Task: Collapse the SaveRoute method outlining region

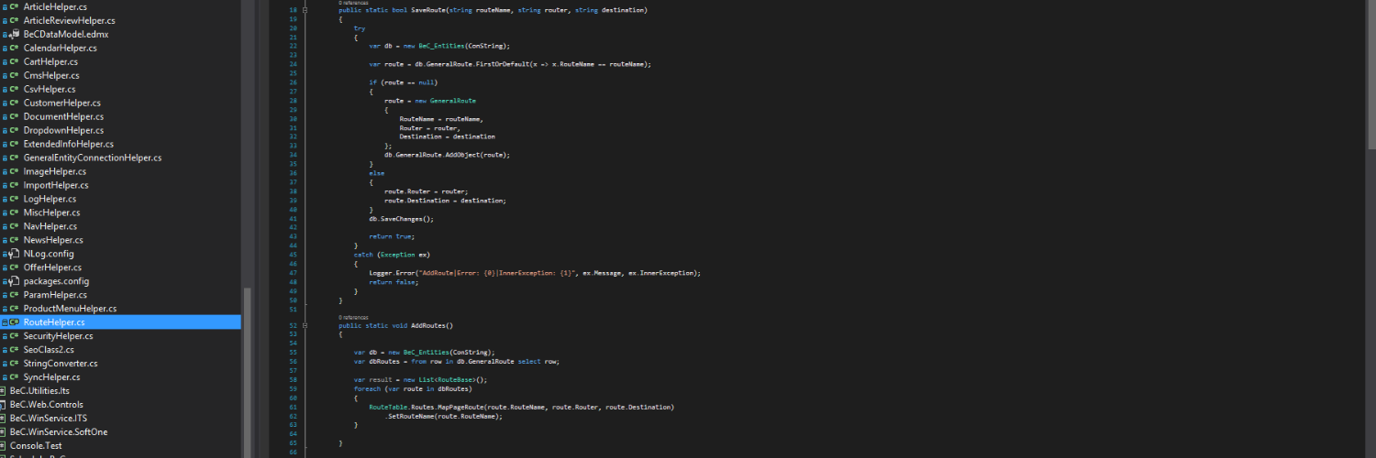Action: click(x=306, y=10)
